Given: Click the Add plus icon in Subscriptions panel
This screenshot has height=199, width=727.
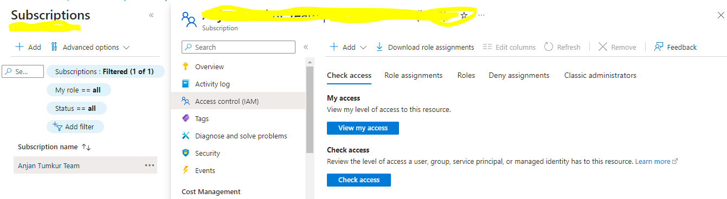Looking at the screenshot, I should [x=20, y=47].
